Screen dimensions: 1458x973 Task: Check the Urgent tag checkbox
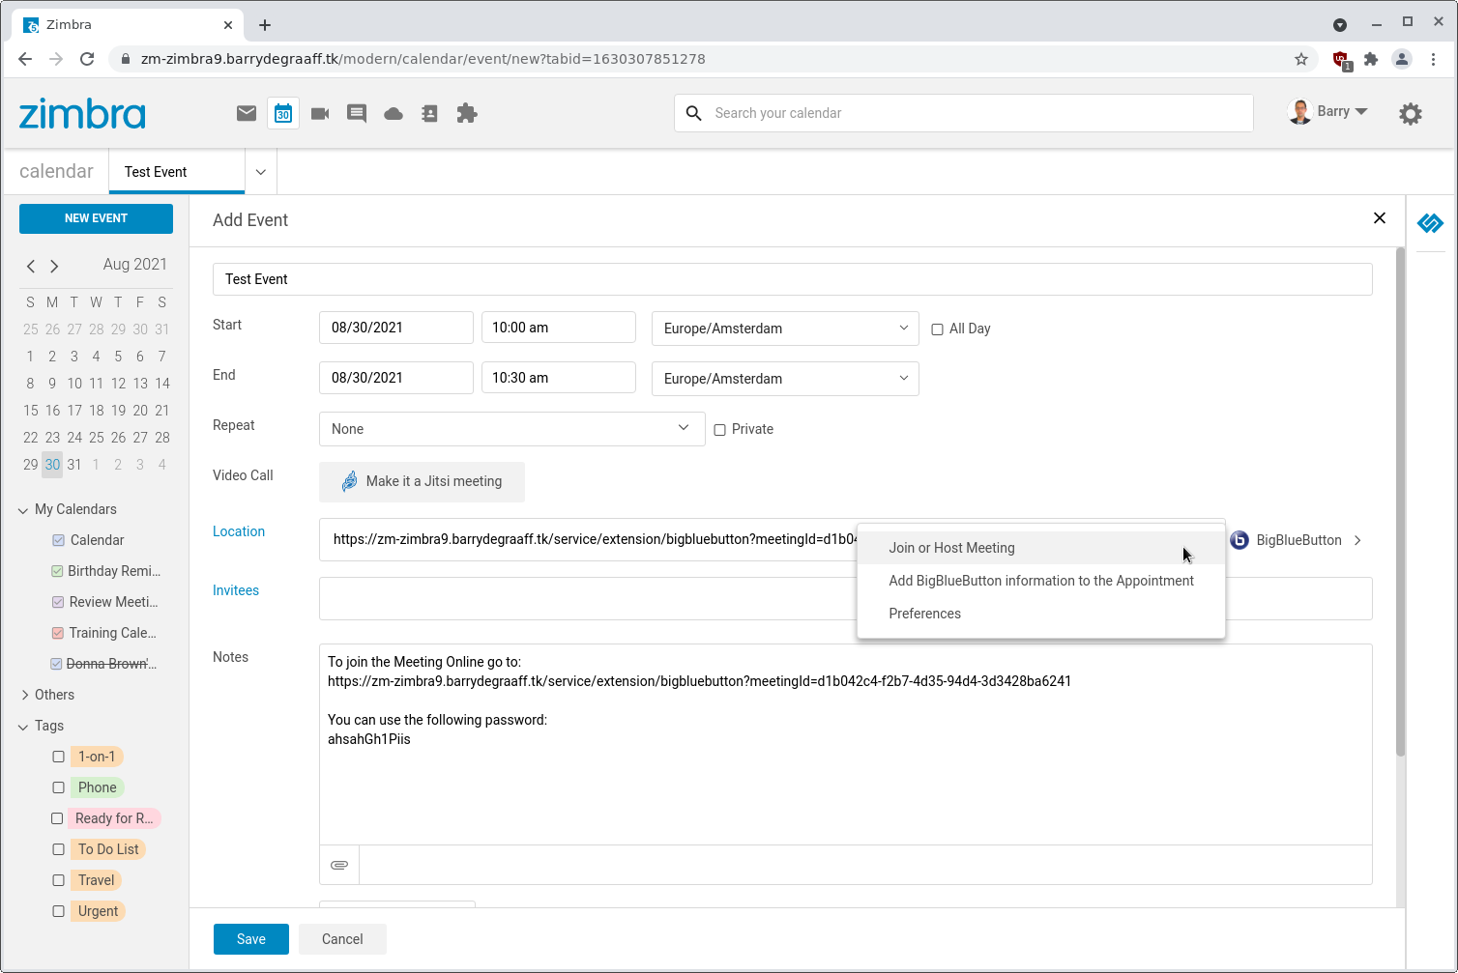tap(58, 911)
